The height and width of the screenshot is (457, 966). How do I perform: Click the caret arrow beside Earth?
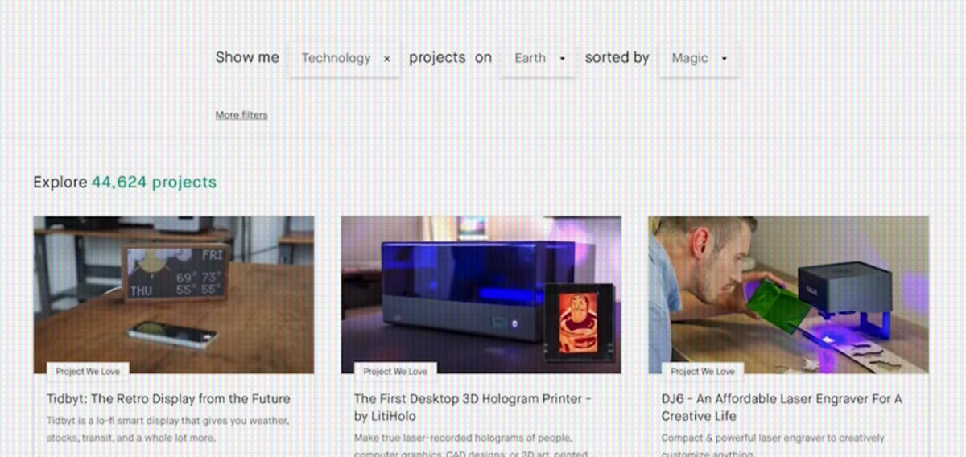562,59
